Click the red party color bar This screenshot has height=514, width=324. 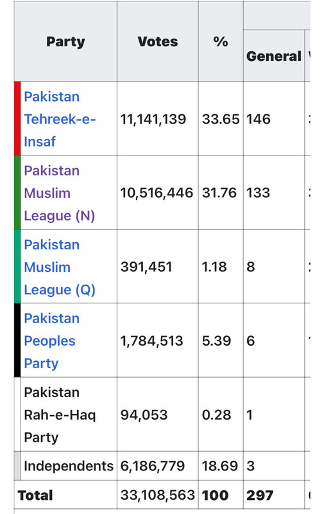point(17,118)
